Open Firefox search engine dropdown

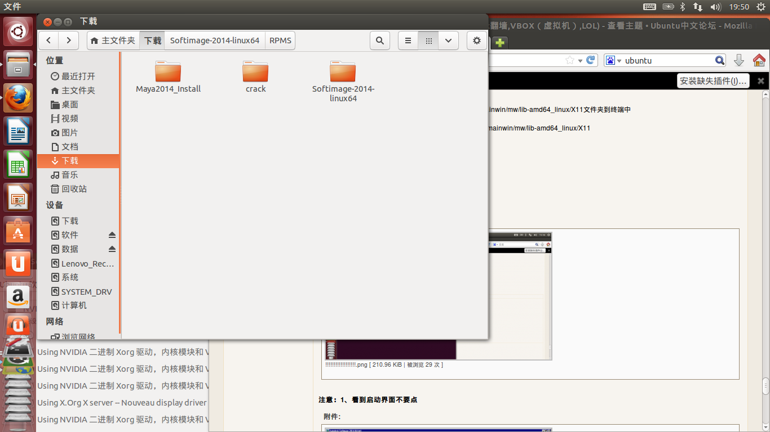[613, 60]
